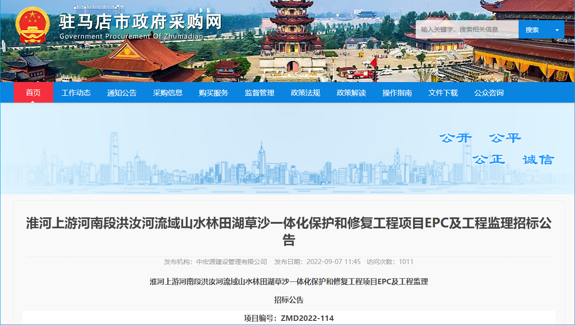Screen dimensions: 575x325
Task: Click the 公开 公平 公正 诚信 banner
Action: (x=497, y=149)
